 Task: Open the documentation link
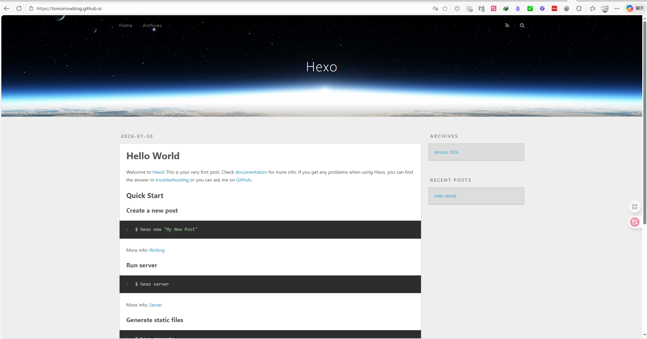251,172
